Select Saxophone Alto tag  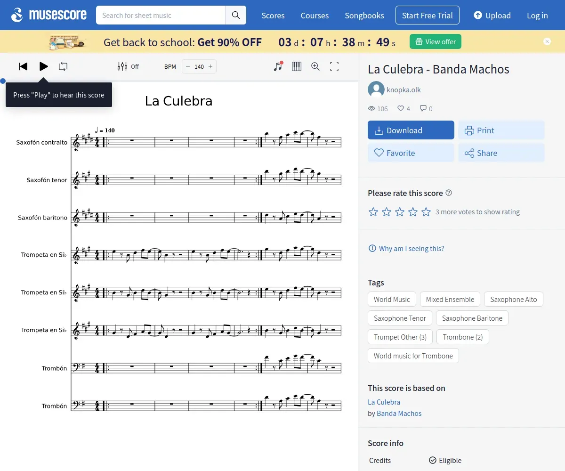click(x=514, y=299)
